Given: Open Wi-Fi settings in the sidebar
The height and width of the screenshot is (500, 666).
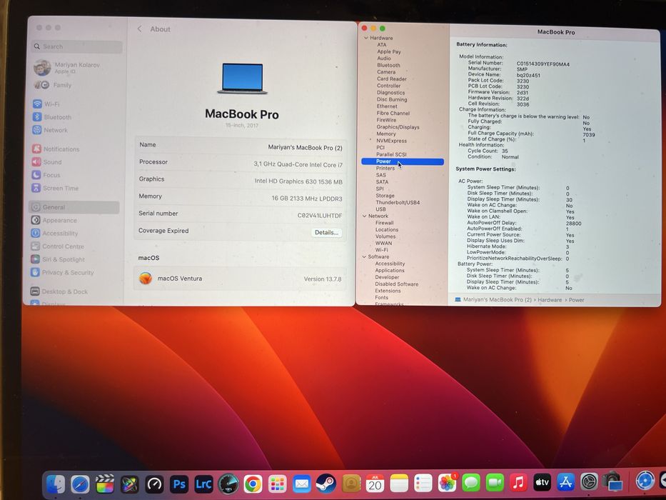Looking at the screenshot, I should 46,104.
